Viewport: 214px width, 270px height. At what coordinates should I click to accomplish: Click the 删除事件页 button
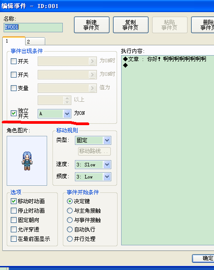(x=203, y=25)
